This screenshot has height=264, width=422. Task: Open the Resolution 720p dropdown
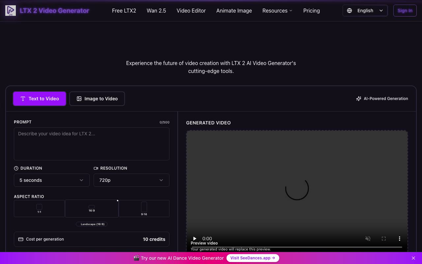point(132,180)
